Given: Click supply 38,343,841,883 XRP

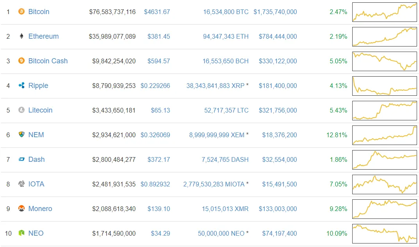Looking at the screenshot, I should click(x=216, y=86).
